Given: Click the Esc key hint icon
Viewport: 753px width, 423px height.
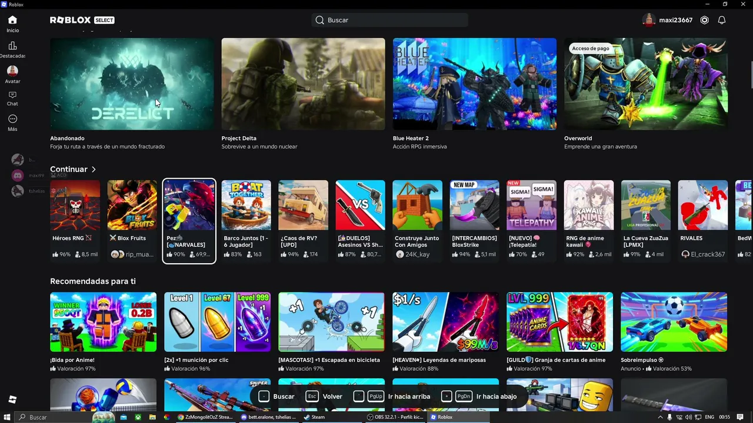Looking at the screenshot, I should 312,397.
